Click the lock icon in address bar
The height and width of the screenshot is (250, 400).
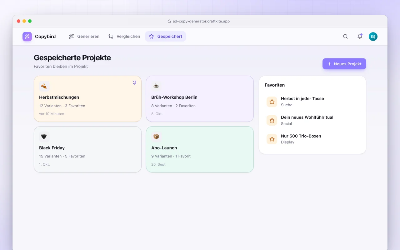pos(169,21)
